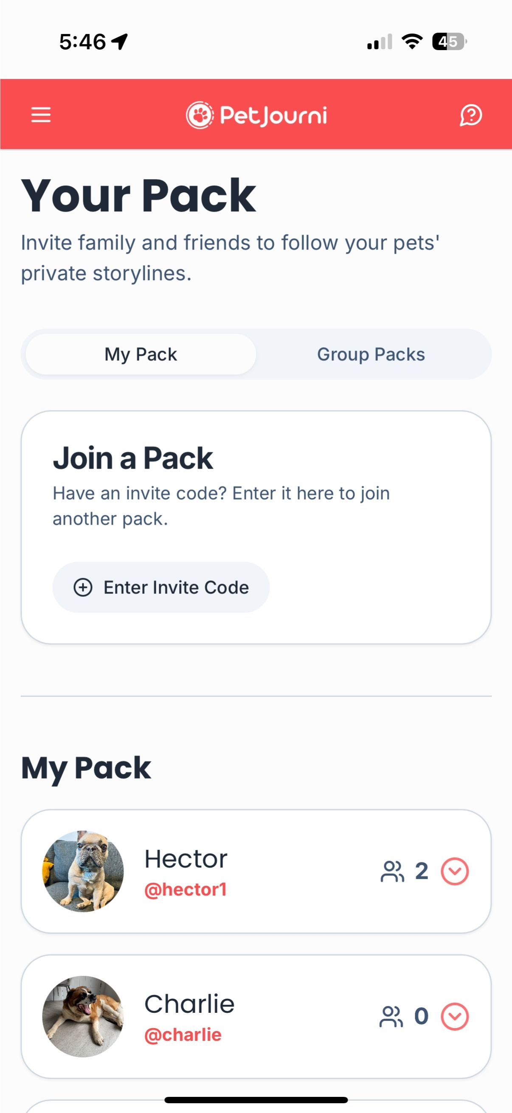This screenshot has width=512, height=1113.
Task: Tap Charlie's profile photo
Action: (83, 1016)
